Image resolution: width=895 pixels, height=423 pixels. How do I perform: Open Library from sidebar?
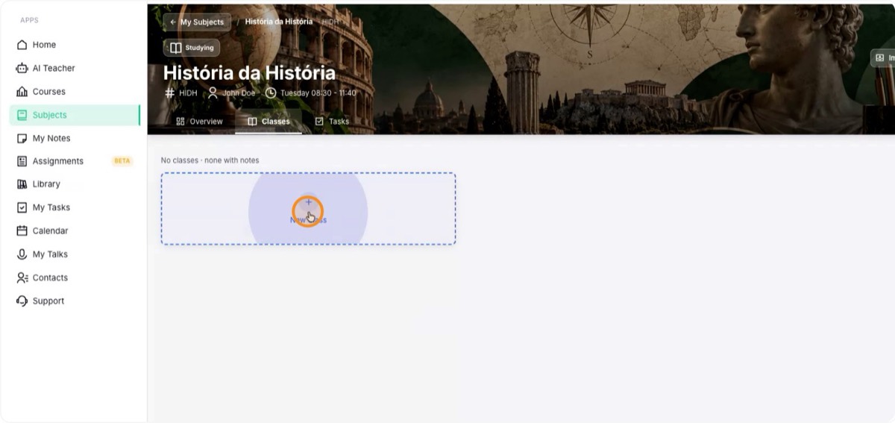[x=75, y=184]
